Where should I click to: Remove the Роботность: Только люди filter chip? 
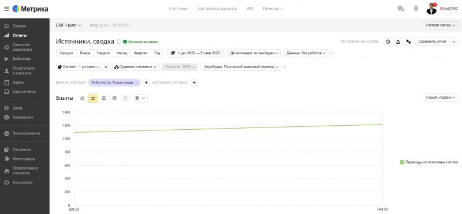click(136, 82)
